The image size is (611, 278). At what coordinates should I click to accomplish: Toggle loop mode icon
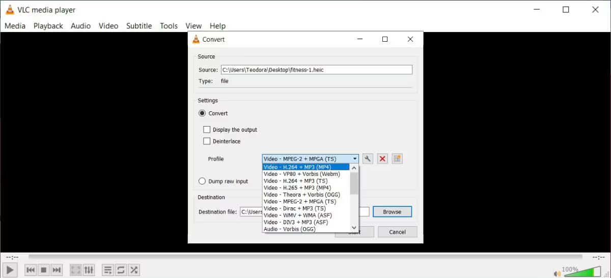tap(121, 270)
